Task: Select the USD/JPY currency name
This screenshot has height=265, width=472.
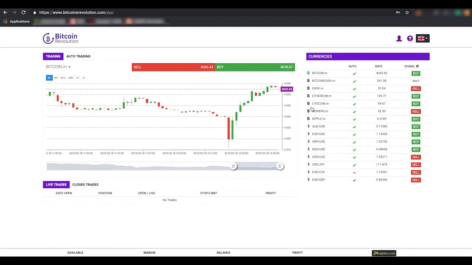Action: pos(318,165)
